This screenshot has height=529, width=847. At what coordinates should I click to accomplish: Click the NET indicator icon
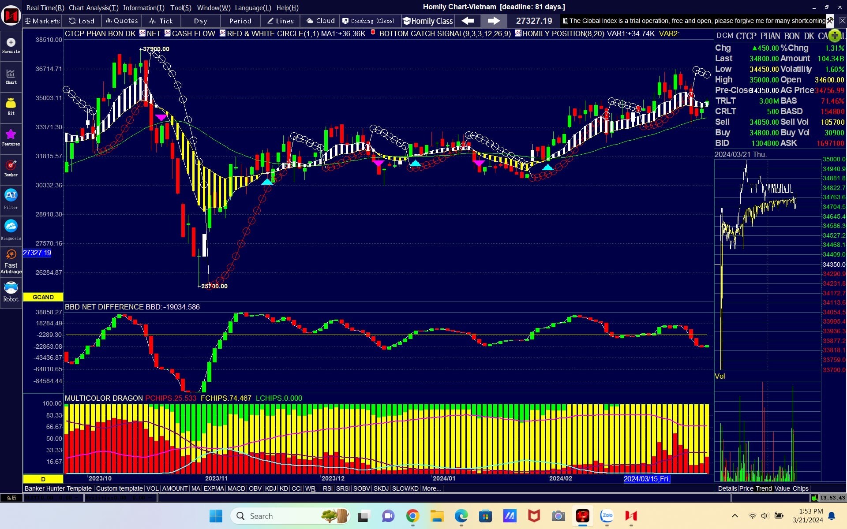click(x=142, y=33)
